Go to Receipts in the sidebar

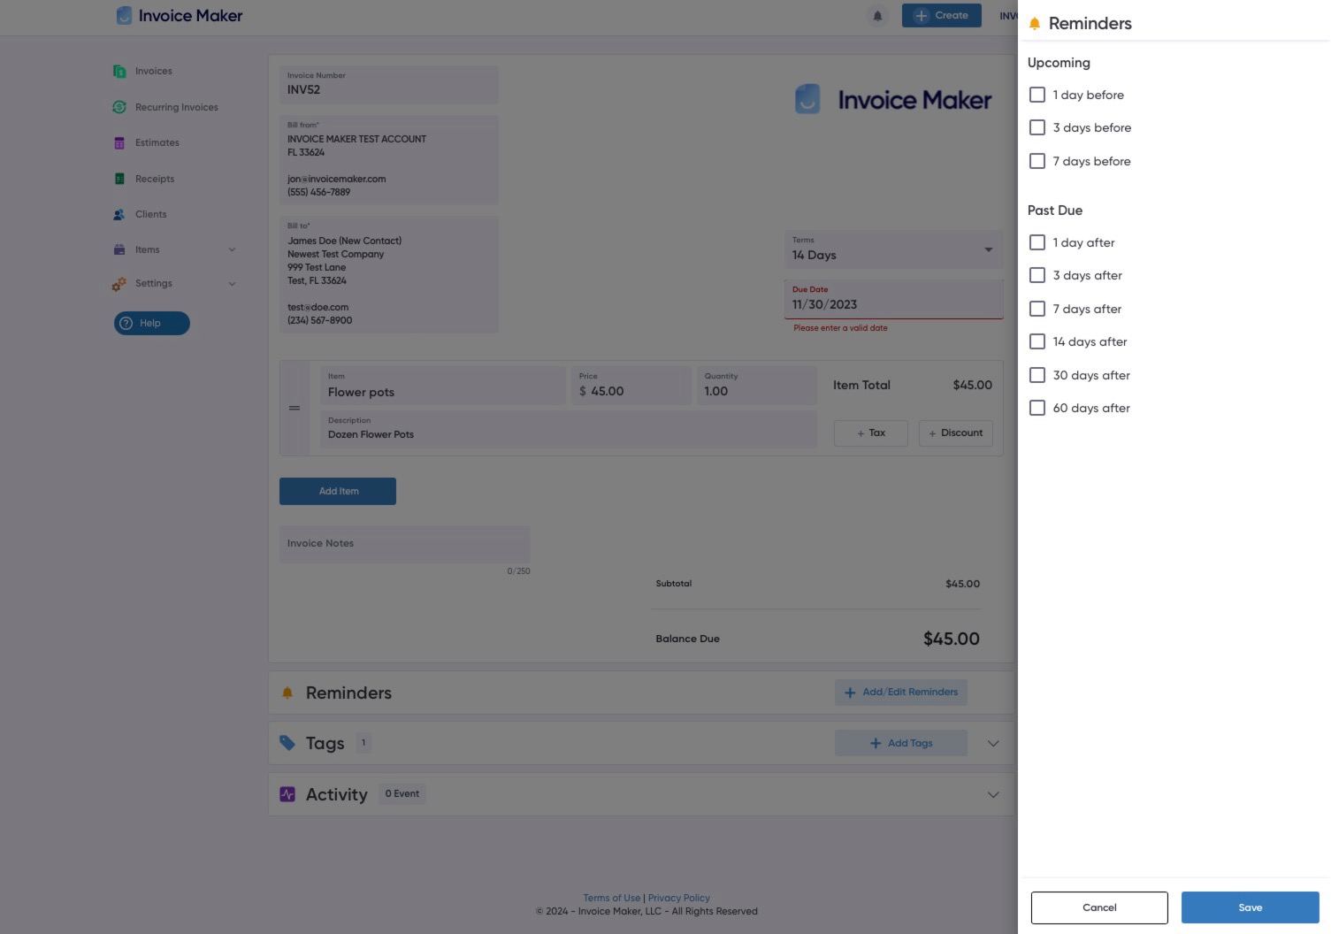click(x=155, y=179)
